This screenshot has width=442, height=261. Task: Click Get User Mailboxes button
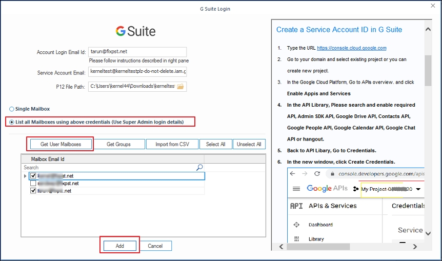(61, 144)
